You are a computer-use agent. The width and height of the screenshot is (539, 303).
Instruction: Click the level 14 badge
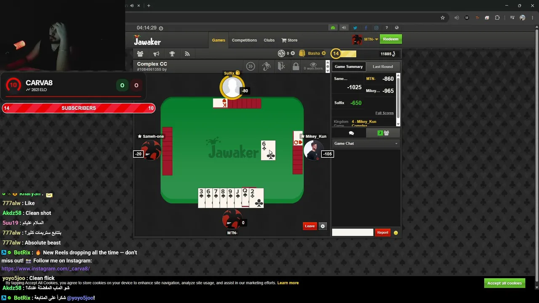coord(336,53)
